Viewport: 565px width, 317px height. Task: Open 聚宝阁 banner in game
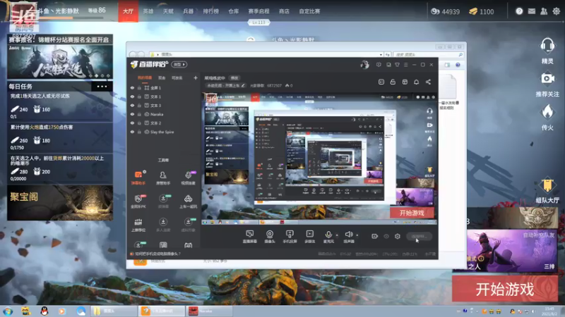point(60,203)
